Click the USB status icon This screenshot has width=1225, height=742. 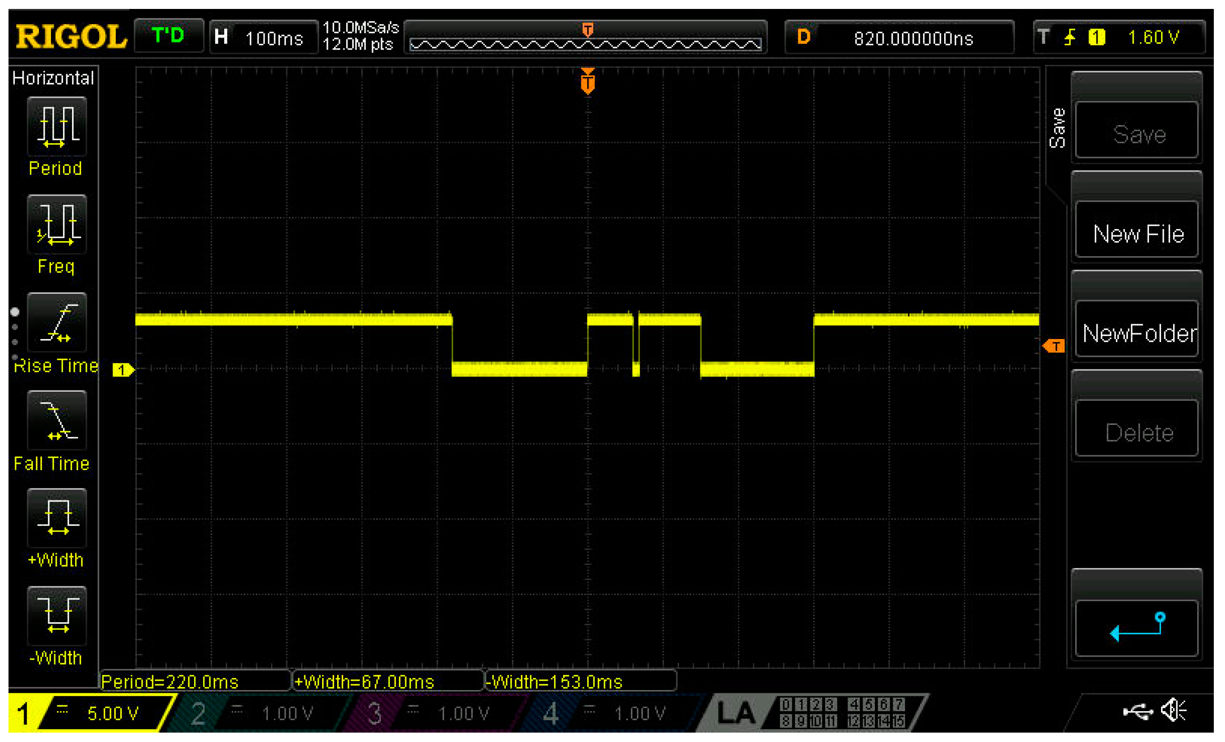[x=1138, y=712]
